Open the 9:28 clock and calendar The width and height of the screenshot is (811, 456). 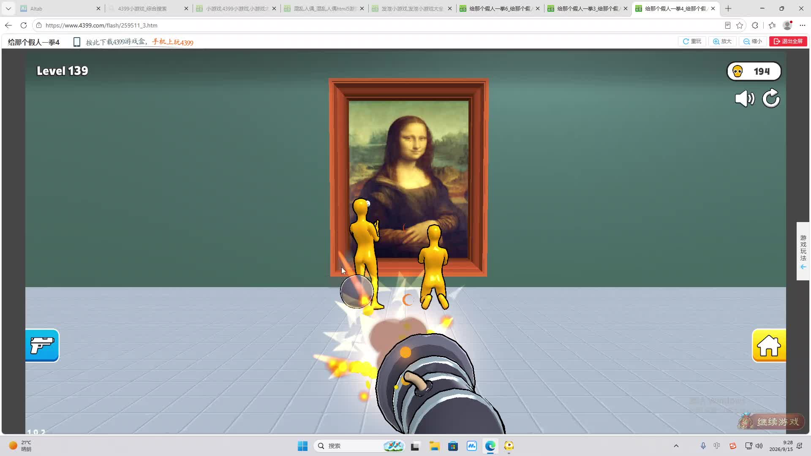tap(781, 446)
